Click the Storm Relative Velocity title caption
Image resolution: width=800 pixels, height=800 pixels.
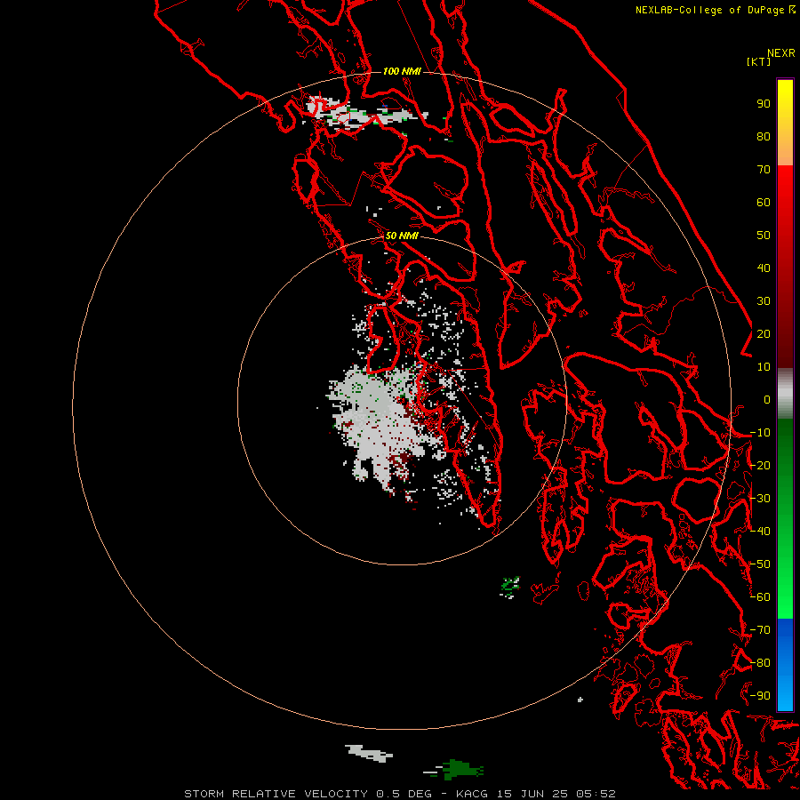coord(400,794)
